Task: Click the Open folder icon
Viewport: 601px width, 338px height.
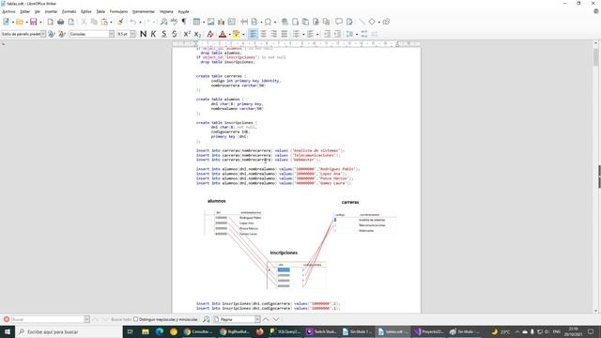Action: [x=20, y=22]
